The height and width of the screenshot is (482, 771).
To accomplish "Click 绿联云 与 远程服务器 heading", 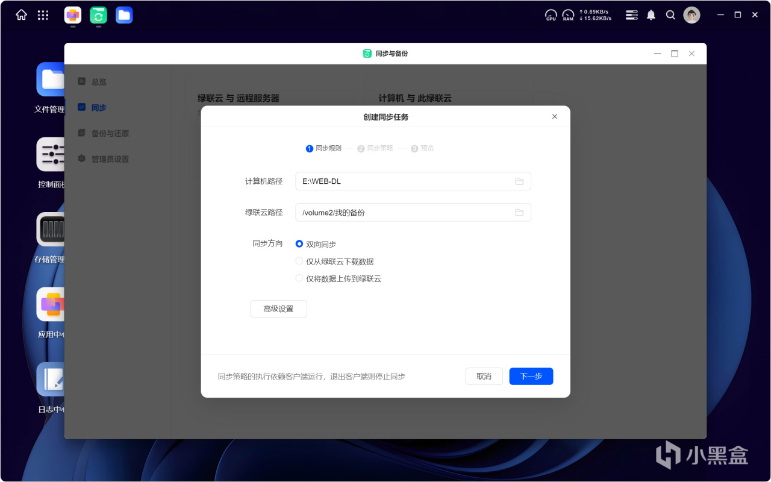I will (239, 98).
